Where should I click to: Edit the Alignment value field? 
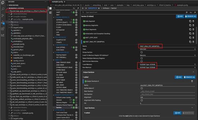[167, 97]
